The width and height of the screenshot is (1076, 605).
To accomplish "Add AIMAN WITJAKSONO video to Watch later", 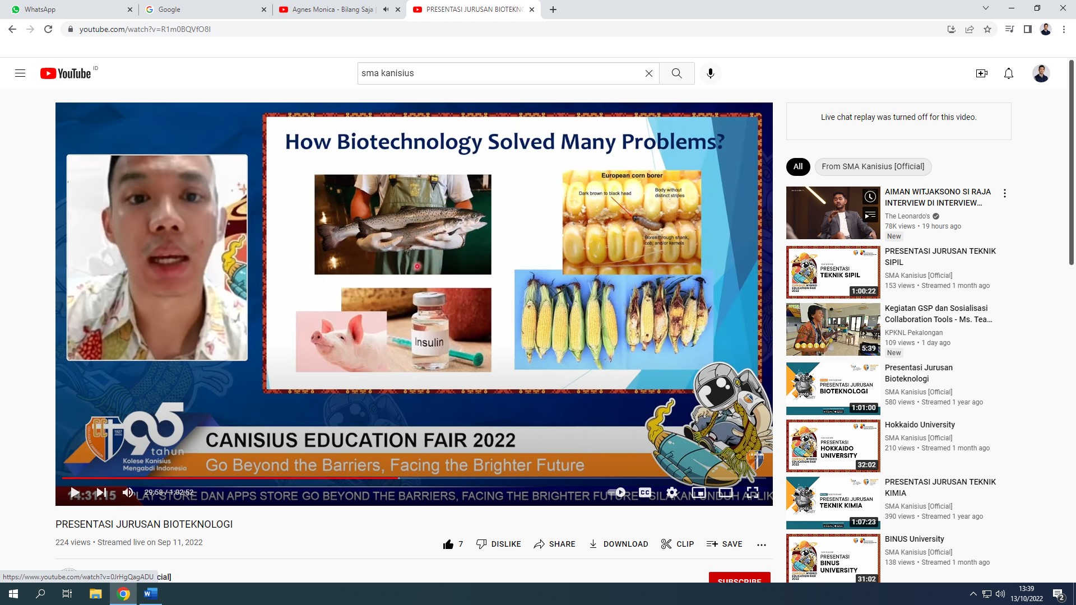I will pos(870,197).
